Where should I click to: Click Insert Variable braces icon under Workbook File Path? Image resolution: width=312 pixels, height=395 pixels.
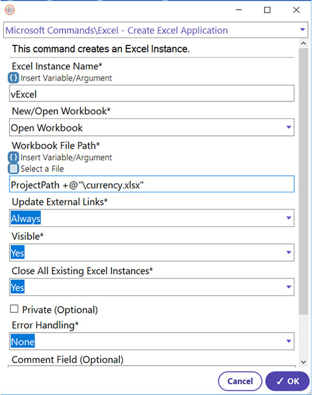click(x=13, y=157)
